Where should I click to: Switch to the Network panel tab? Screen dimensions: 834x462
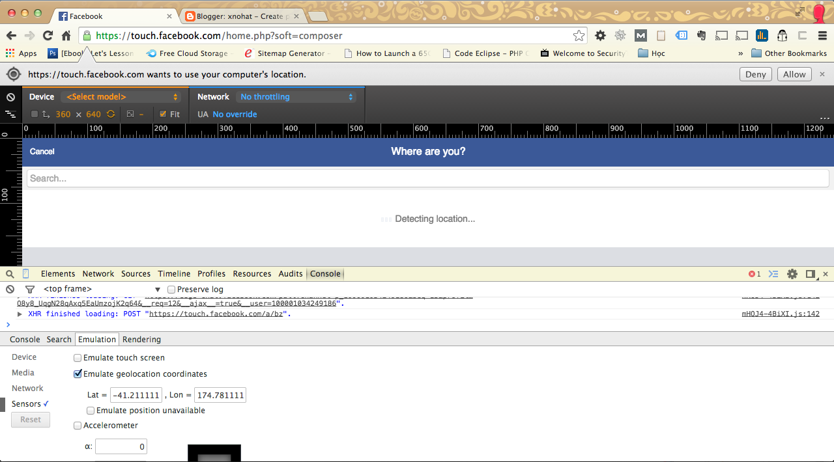pos(98,274)
